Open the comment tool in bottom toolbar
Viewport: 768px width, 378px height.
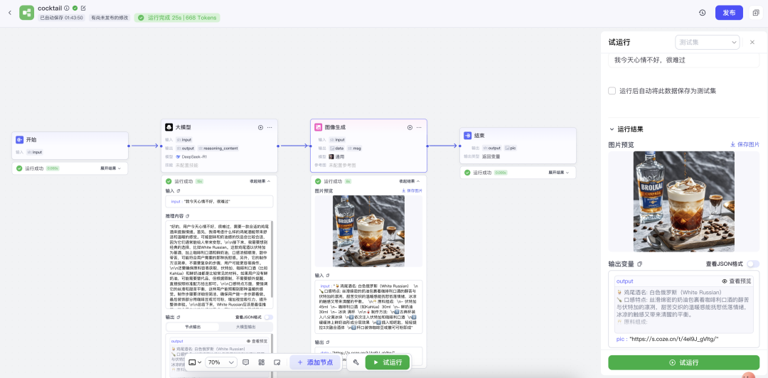point(246,362)
